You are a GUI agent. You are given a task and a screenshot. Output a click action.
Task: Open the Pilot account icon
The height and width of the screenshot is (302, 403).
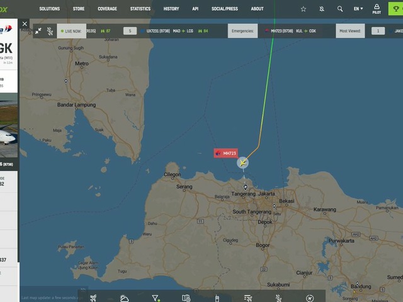click(377, 9)
